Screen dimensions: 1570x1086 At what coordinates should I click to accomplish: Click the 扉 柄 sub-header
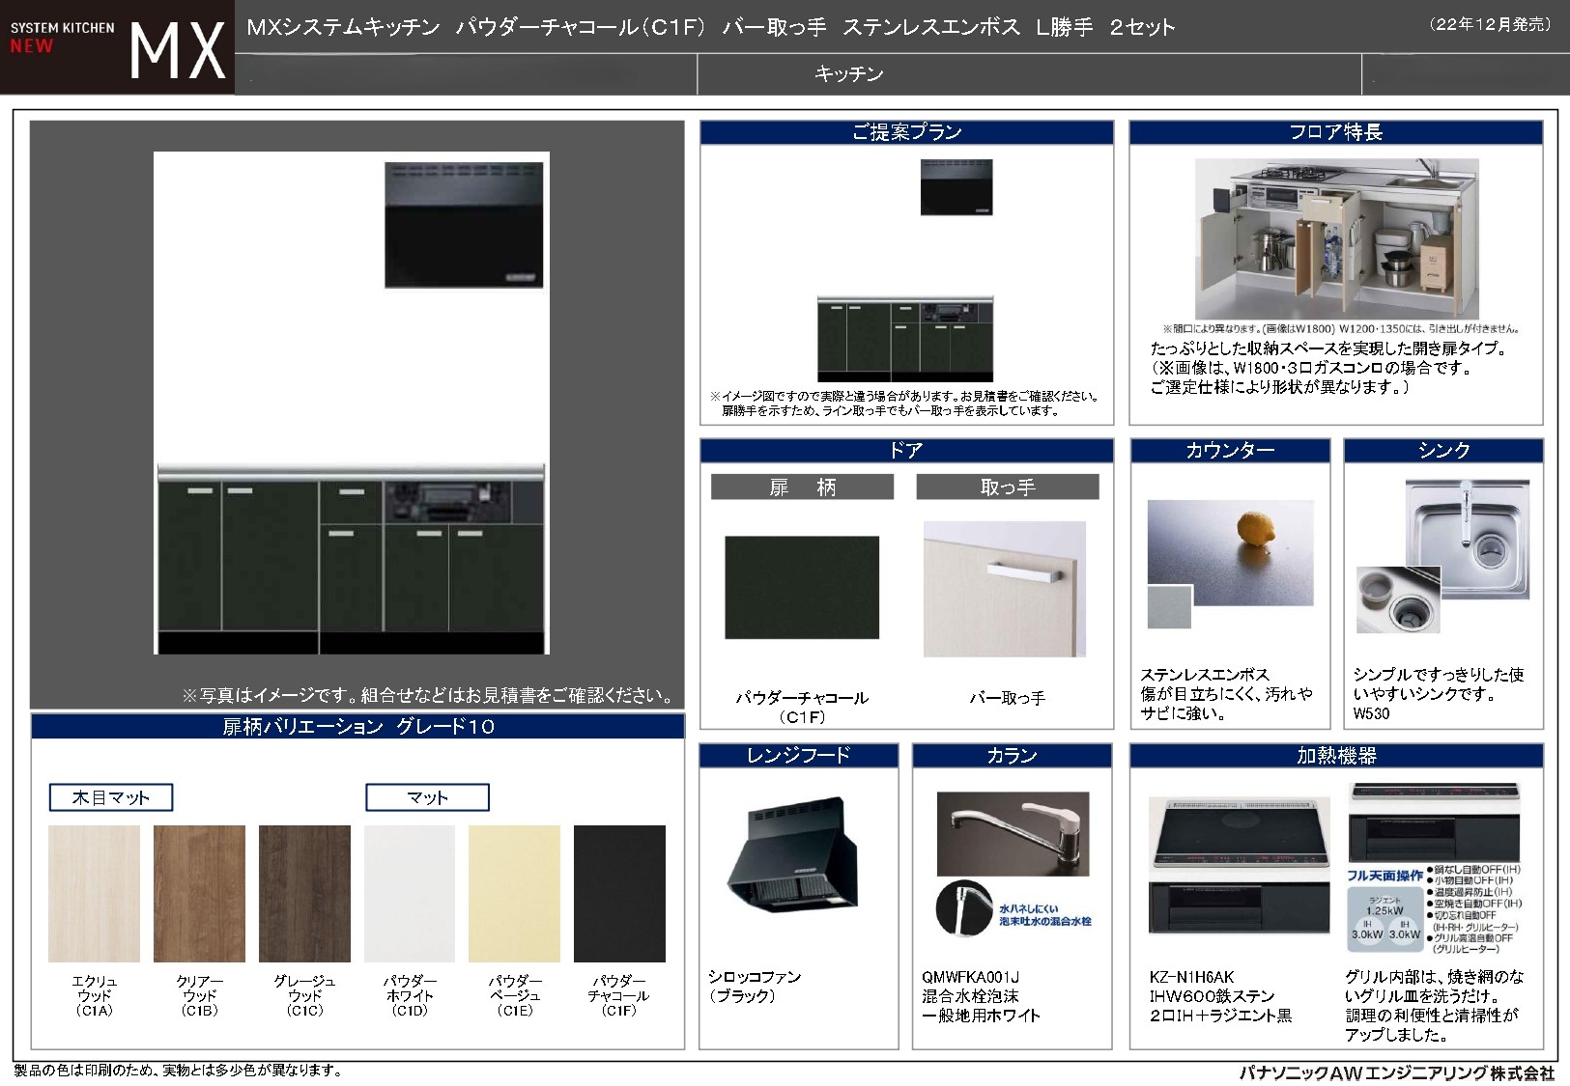tap(802, 487)
